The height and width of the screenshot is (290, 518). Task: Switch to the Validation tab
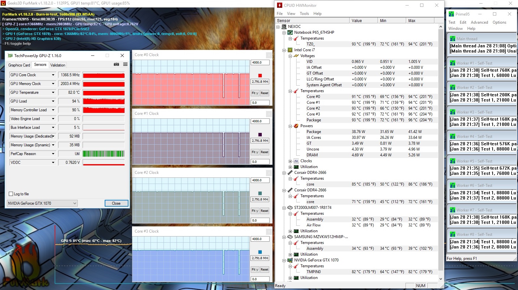(58, 65)
